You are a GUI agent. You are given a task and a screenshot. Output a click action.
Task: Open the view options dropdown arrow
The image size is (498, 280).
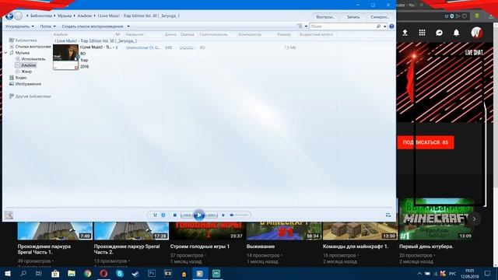(306, 26)
